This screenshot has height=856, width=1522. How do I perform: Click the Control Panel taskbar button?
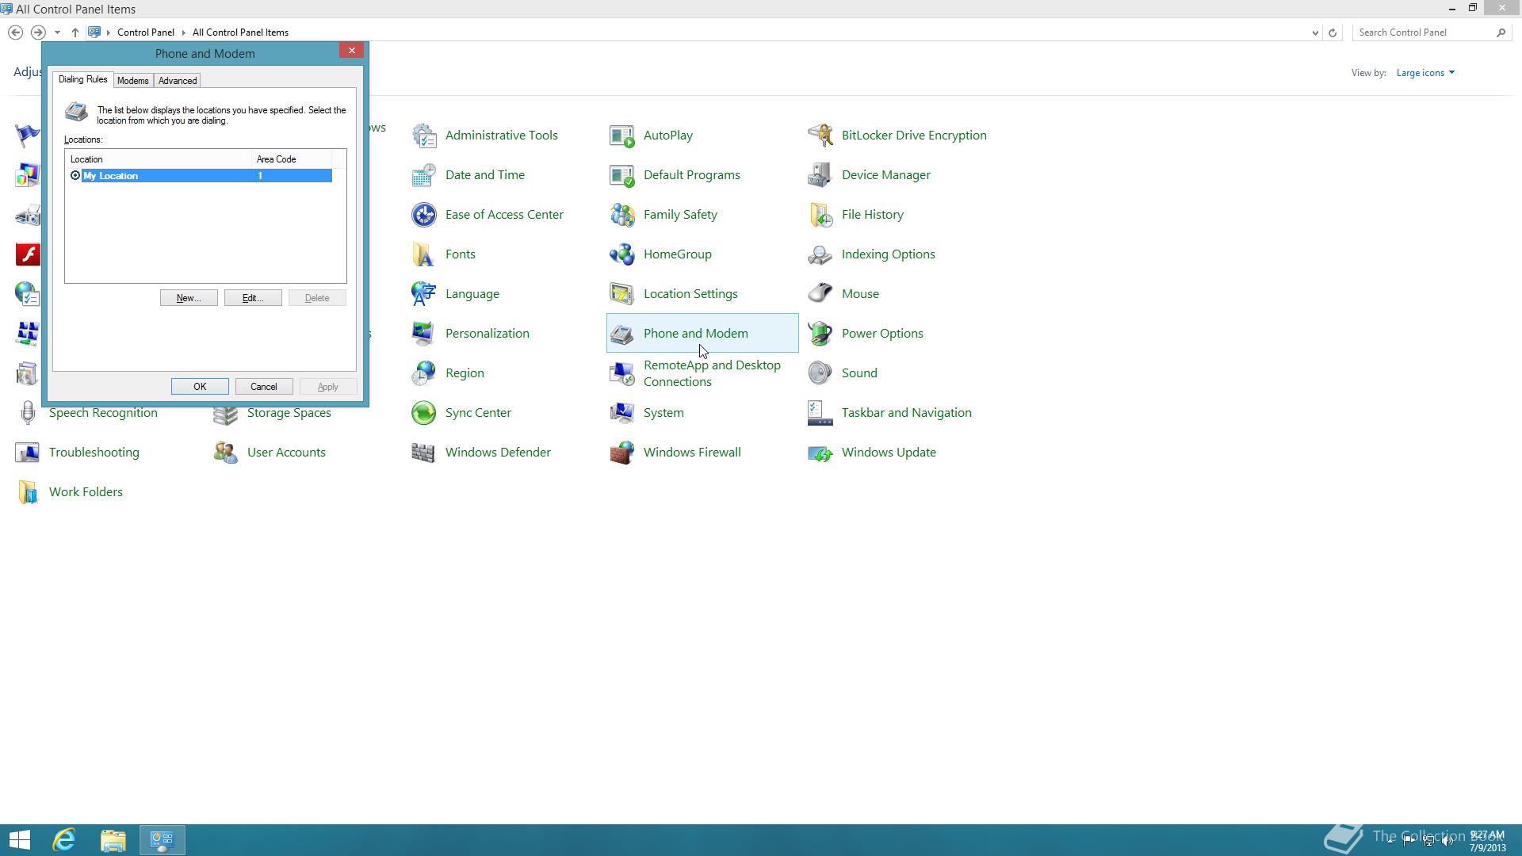[x=163, y=840]
